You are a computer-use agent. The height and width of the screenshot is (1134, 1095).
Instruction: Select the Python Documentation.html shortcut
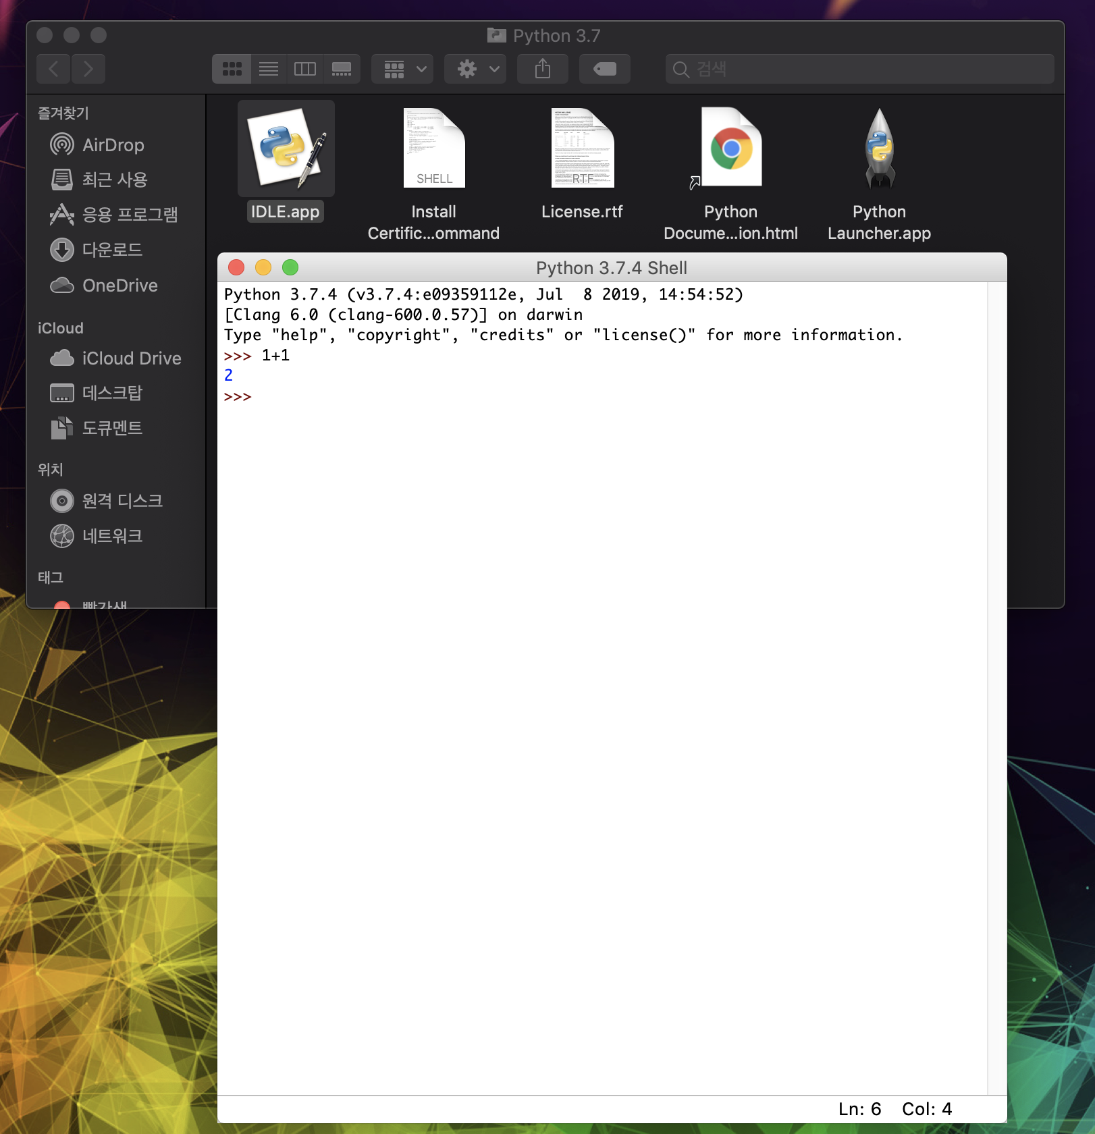730,148
